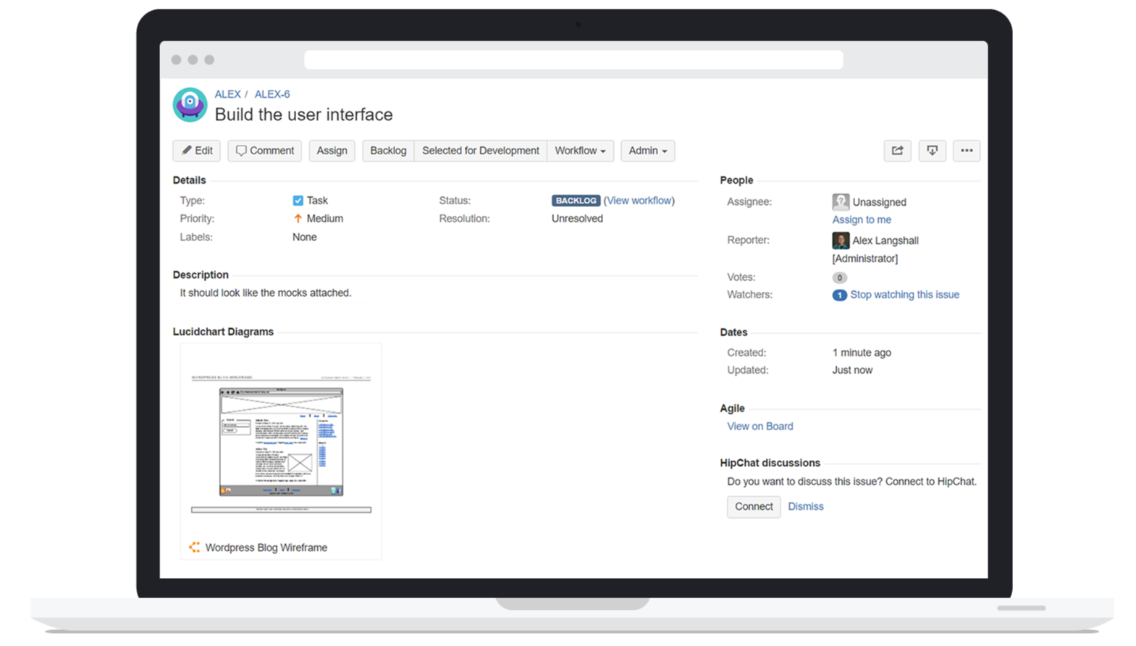Move issue to Backlog status button
Viewport: 1136px width, 646px height.
388,151
